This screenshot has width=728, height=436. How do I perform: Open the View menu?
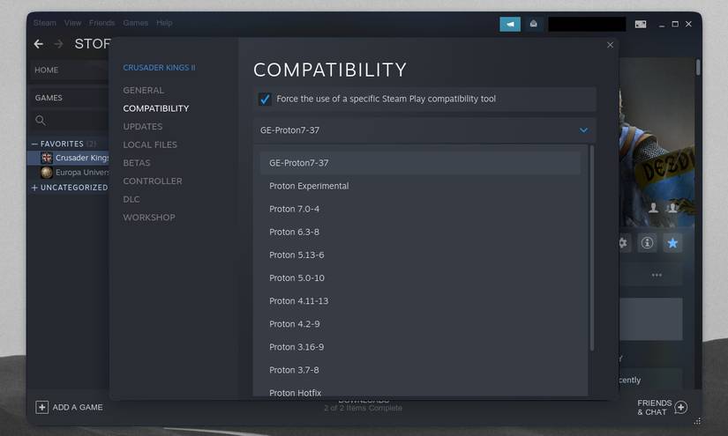point(73,23)
